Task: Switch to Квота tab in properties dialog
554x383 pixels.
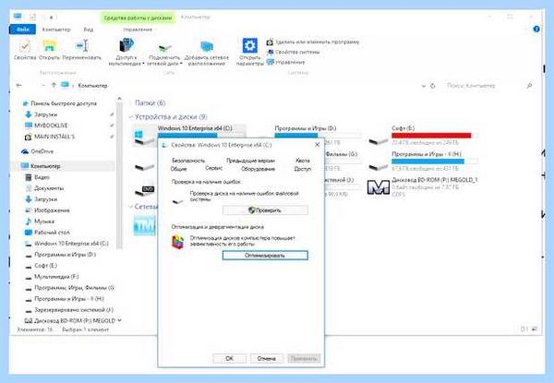Action: pos(303,161)
